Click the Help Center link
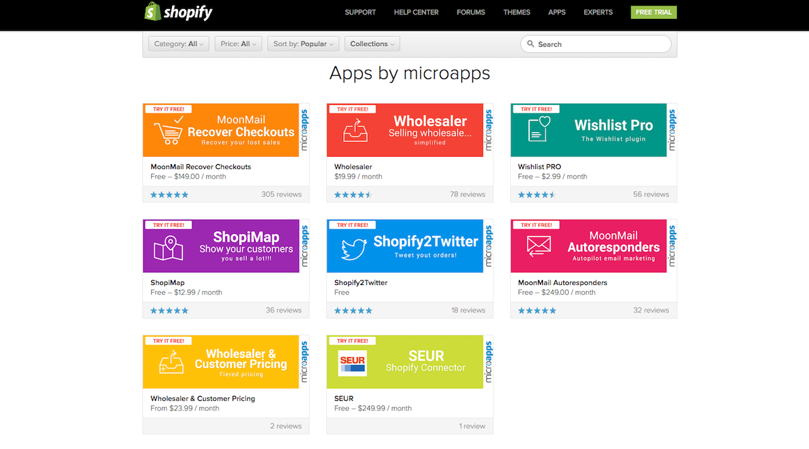 click(416, 12)
